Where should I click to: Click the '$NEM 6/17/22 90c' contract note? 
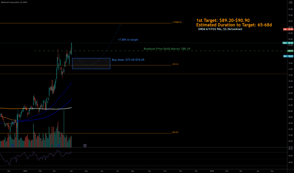point(220,29)
